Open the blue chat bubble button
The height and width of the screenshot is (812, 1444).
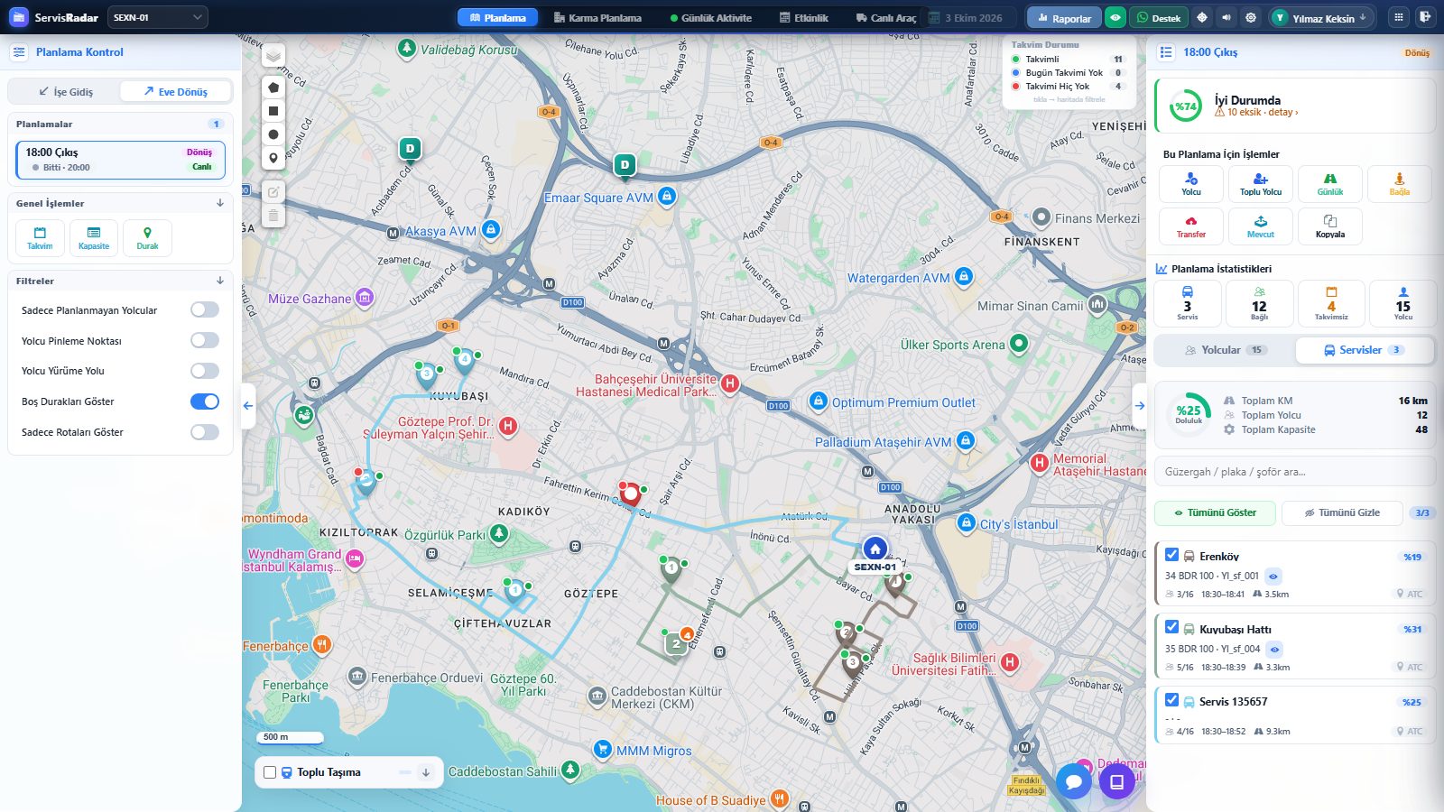click(x=1074, y=781)
